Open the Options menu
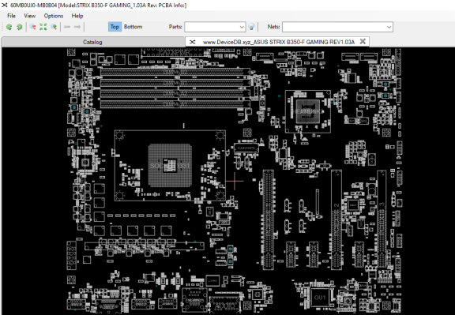 (x=54, y=16)
